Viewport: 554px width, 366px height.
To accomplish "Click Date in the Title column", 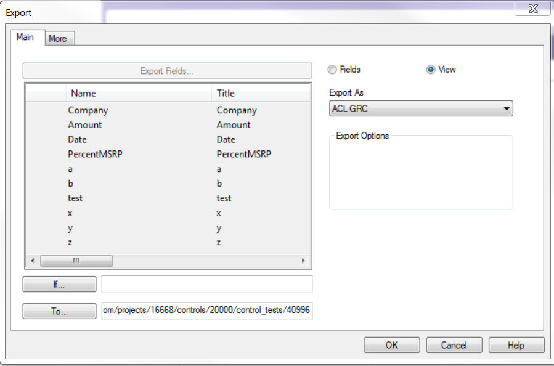I will click(226, 139).
